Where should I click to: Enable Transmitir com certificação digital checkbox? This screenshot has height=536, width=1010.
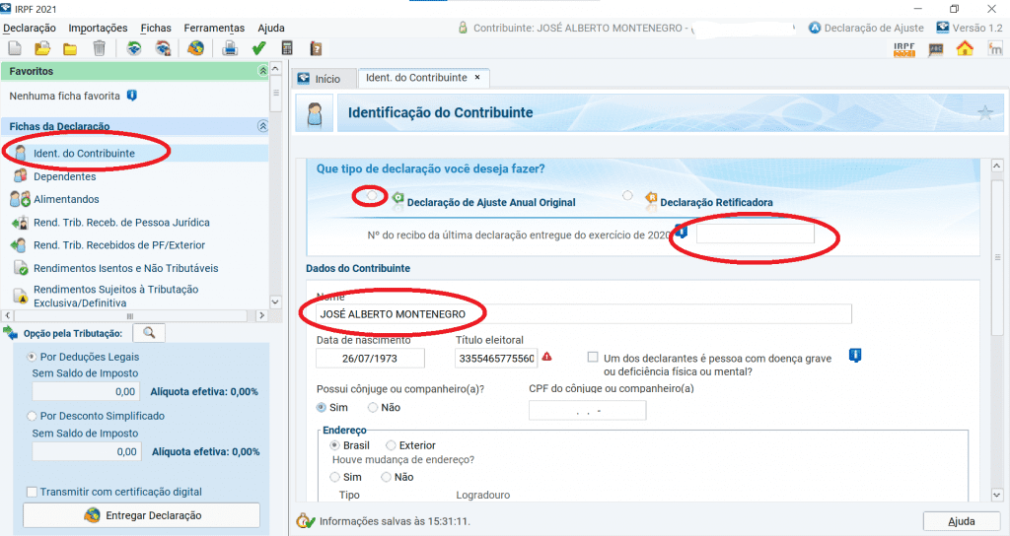[x=32, y=492]
